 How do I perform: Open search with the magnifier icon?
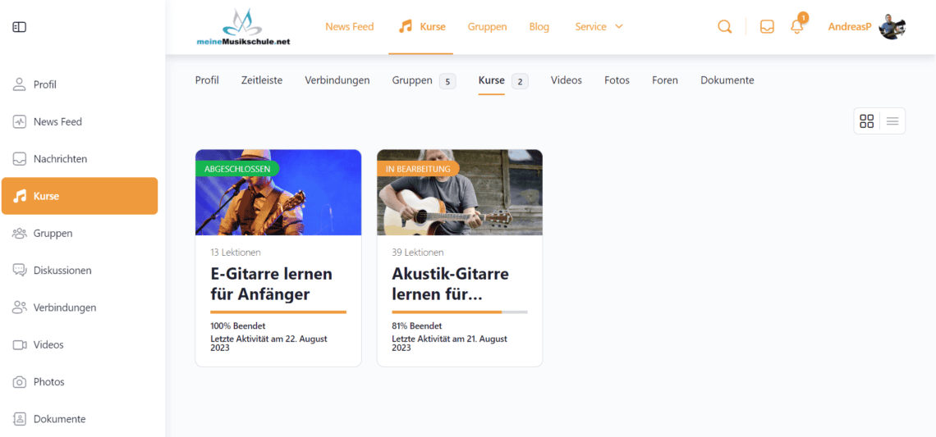[725, 27]
